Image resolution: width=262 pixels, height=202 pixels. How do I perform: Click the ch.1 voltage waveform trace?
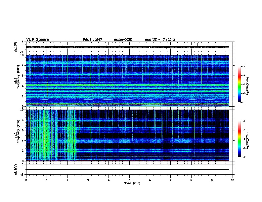pyautogui.click(x=128, y=47)
